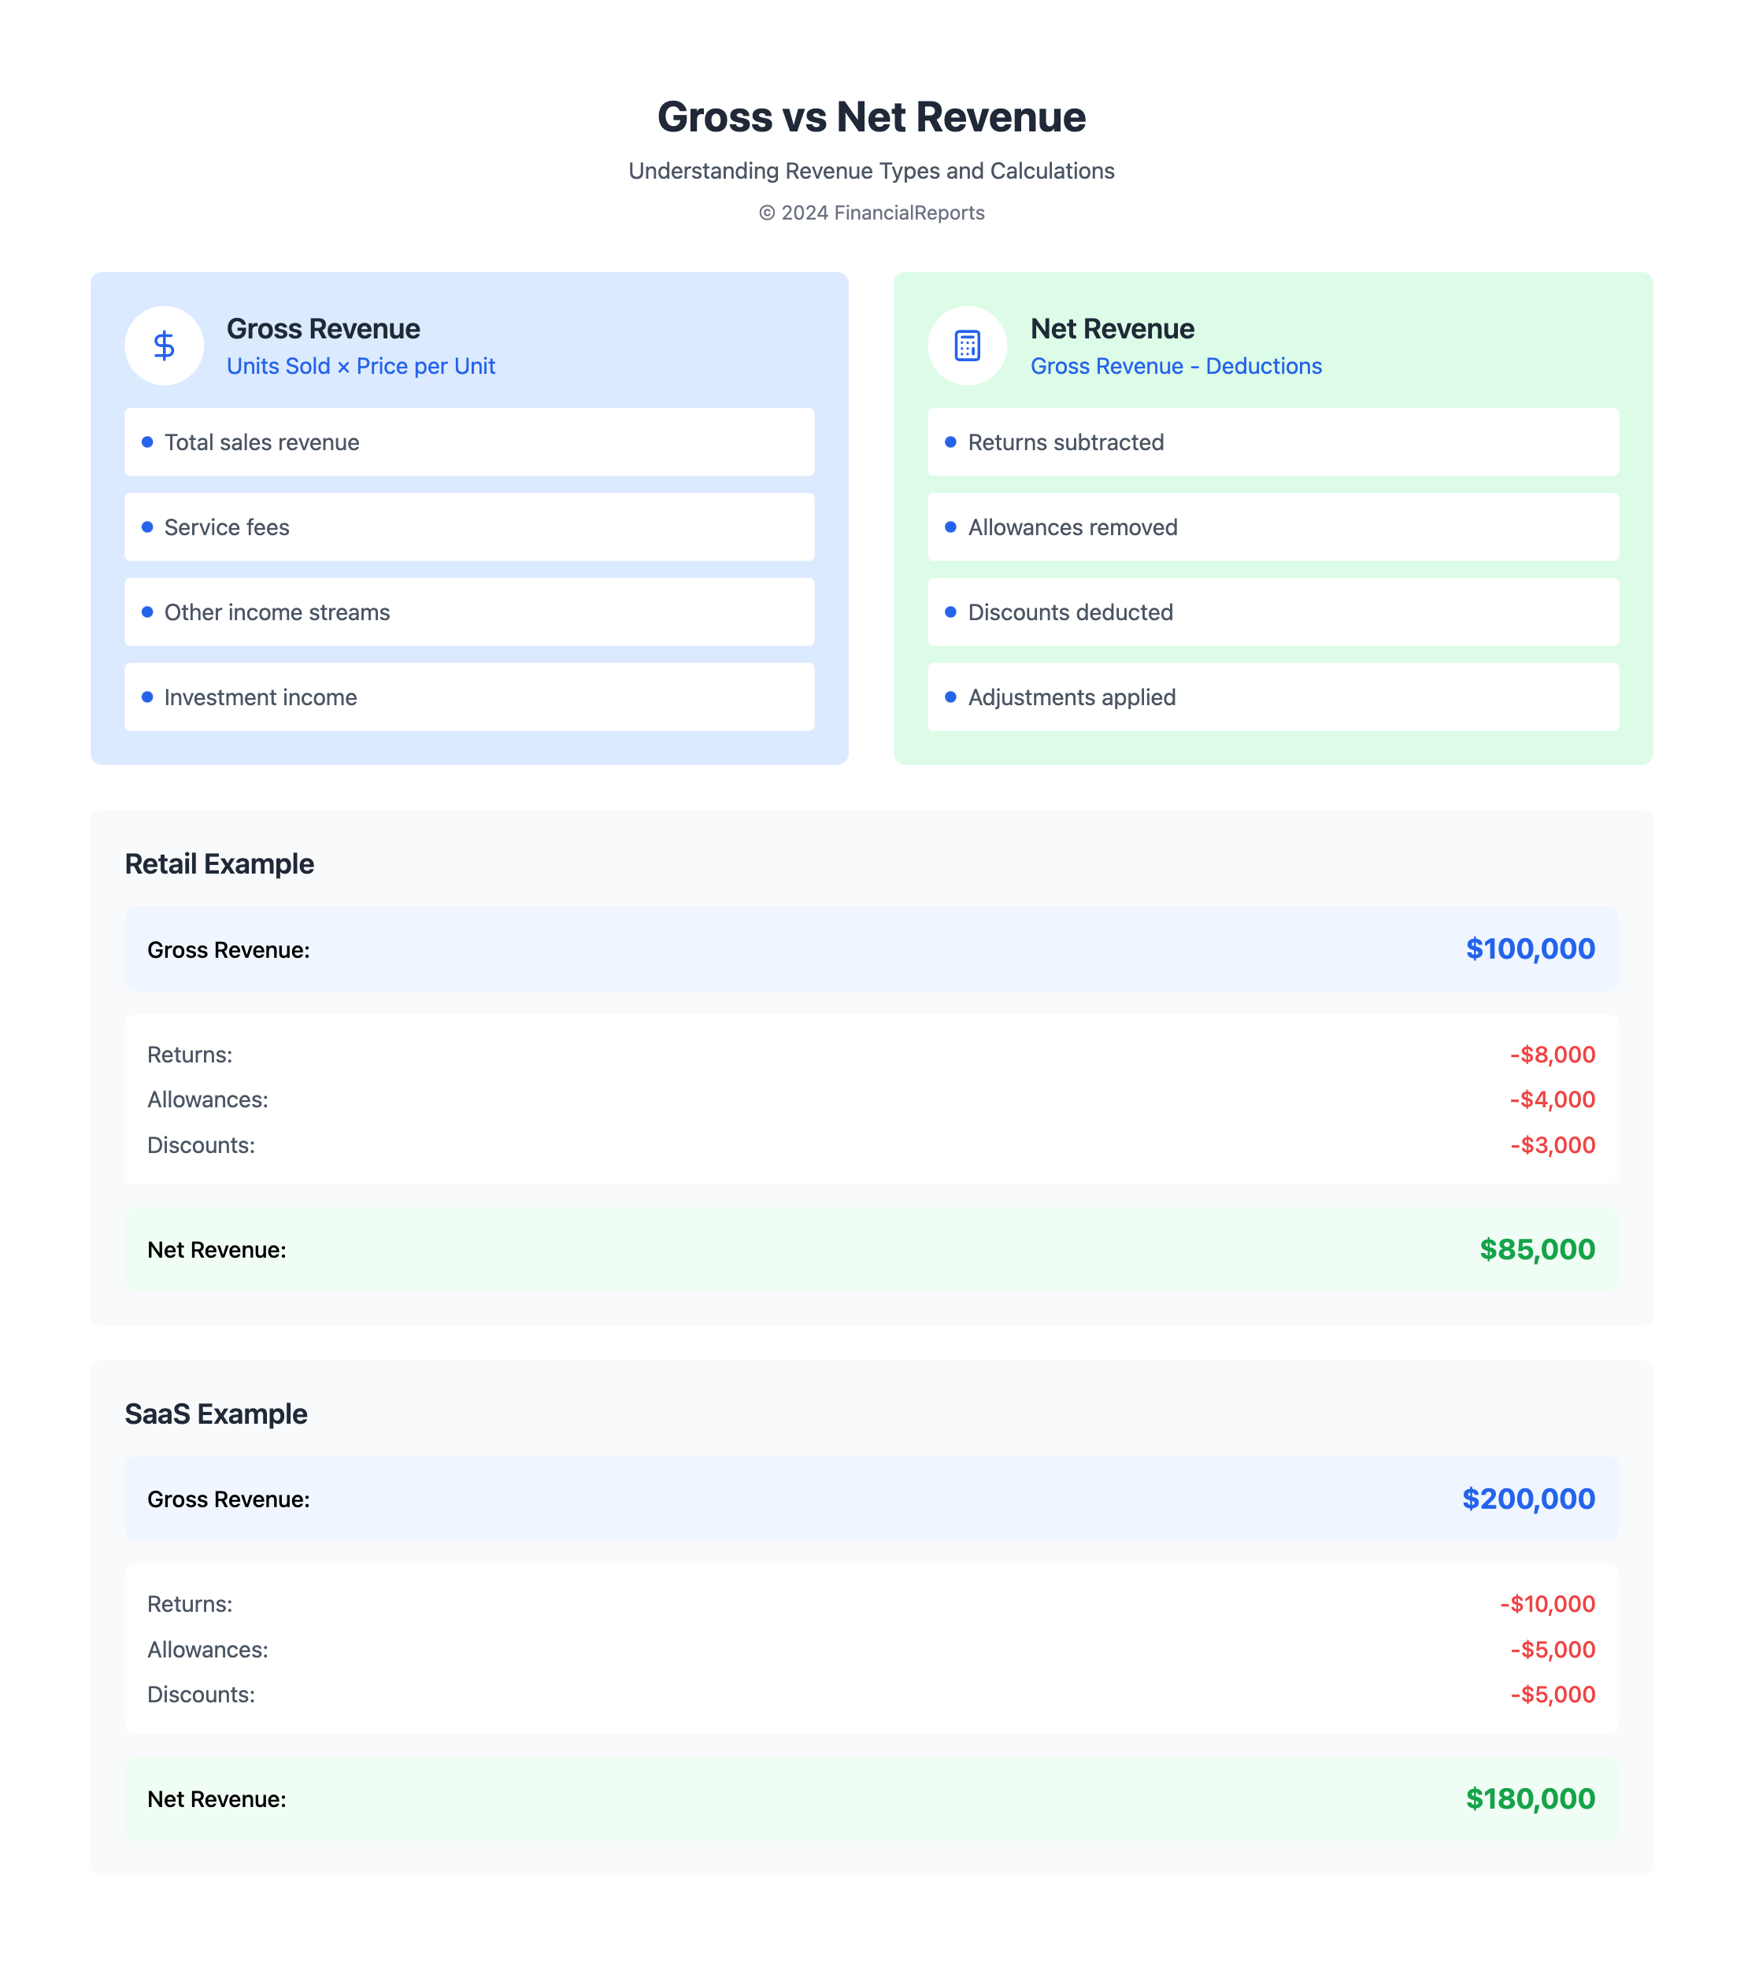Image resolution: width=1744 pixels, height=1966 pixels.
Task: Click the retail Returns -$8,000 value
Action: click(x=1552, y=1055)
